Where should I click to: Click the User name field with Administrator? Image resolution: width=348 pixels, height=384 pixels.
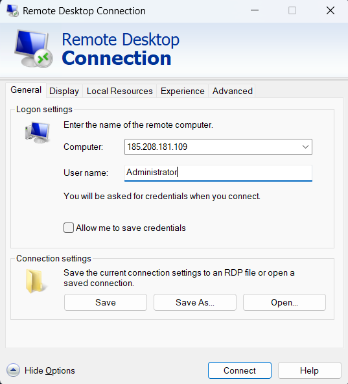pos(218,173)
